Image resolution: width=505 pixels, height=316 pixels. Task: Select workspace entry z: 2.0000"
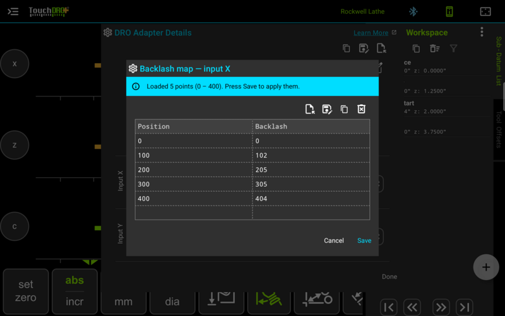pos(446,107)
